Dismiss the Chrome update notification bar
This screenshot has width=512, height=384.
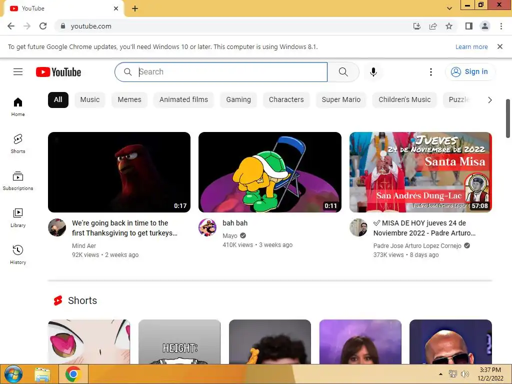pos(499,46)
